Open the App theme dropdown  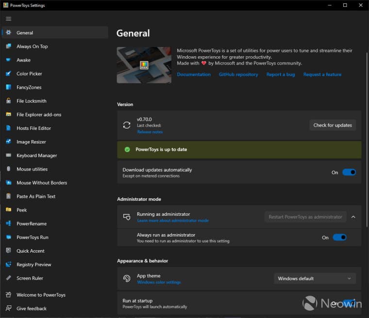coord(315,278)
